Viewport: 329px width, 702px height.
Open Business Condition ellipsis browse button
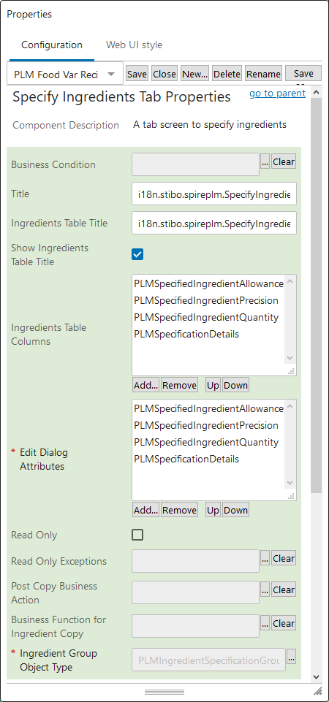tap(265, 162)
